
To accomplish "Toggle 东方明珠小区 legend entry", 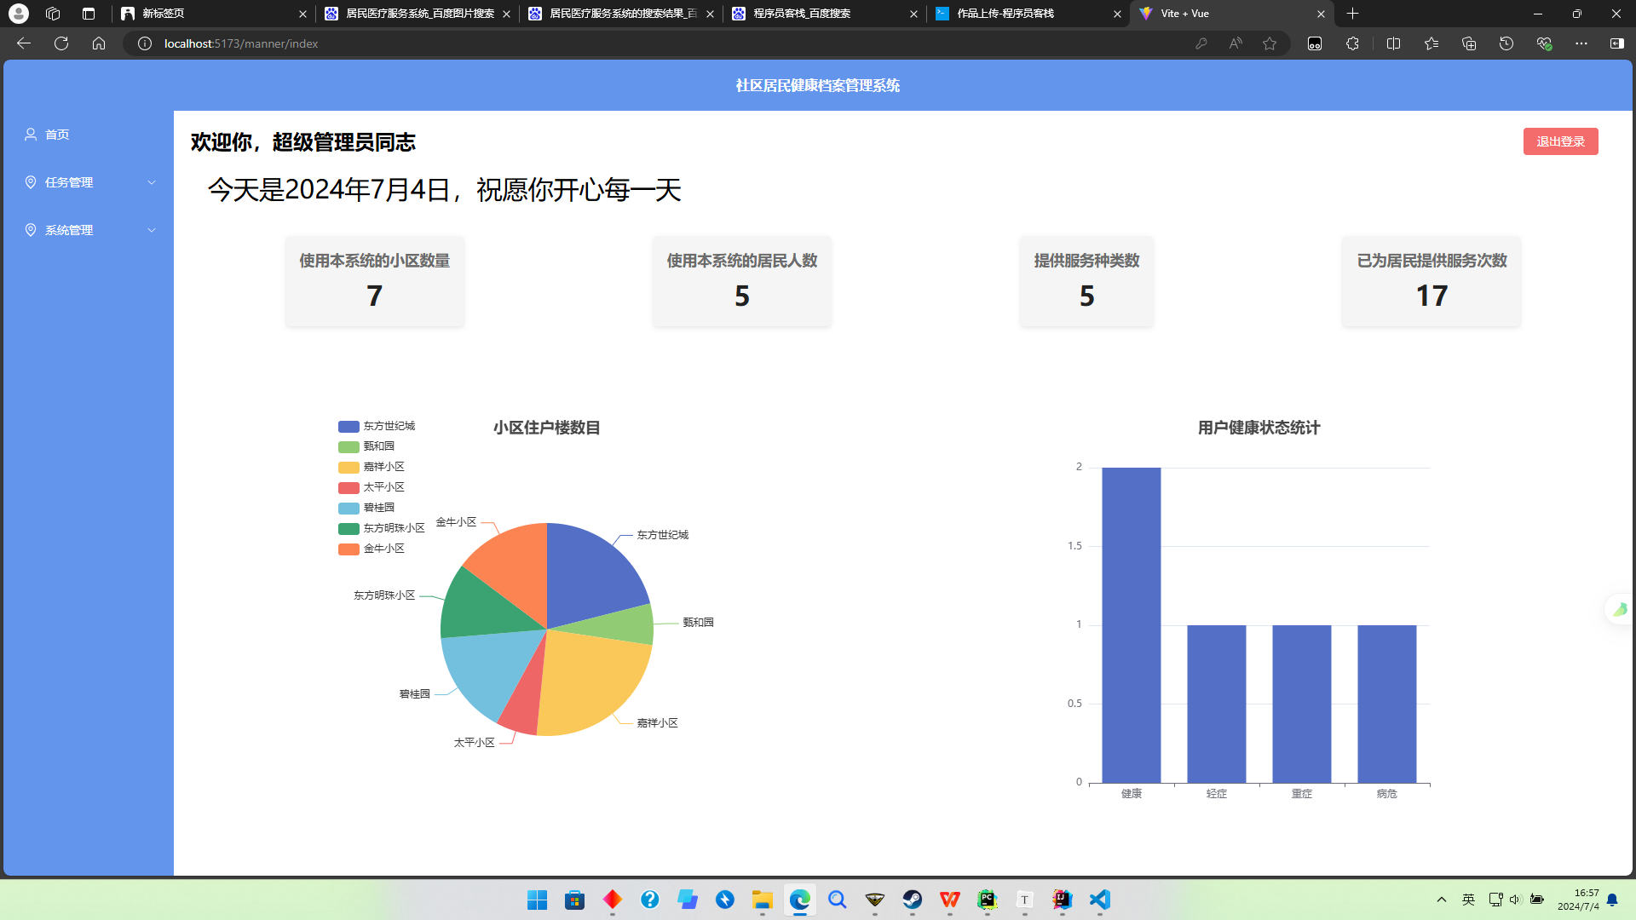I will 382,528.
